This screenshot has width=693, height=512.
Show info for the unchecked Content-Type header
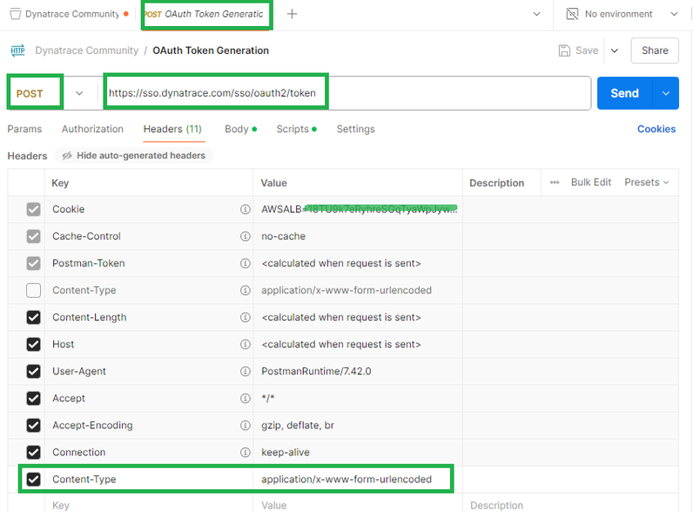tap(245, 291)
